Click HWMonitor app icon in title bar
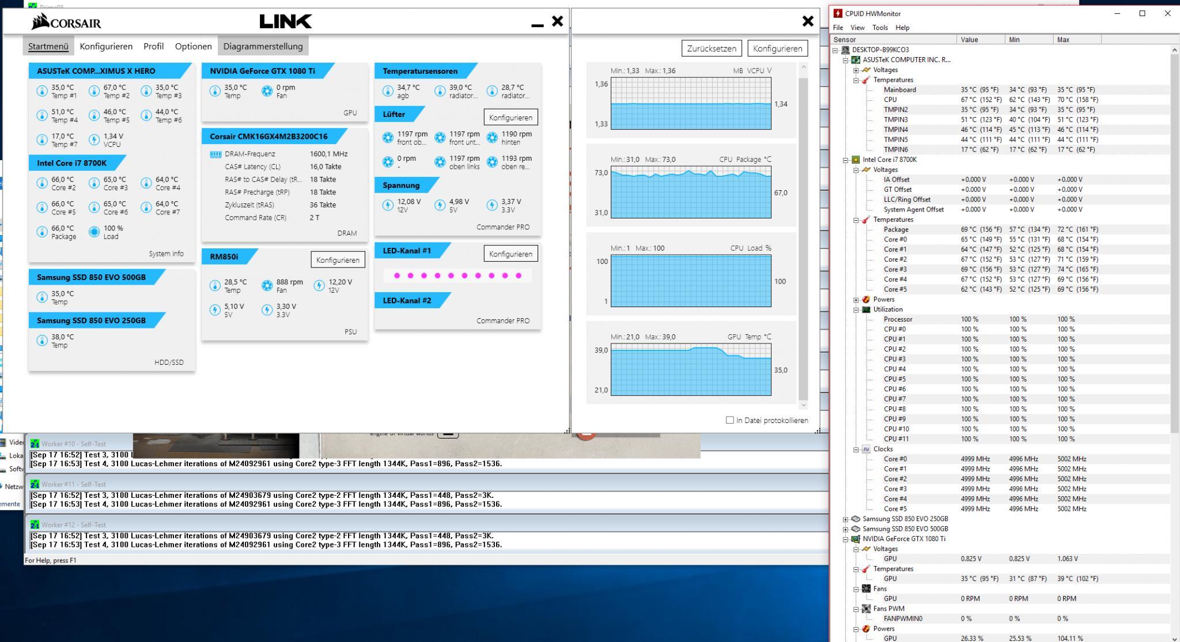The image size is (1180, 642). 838,13
